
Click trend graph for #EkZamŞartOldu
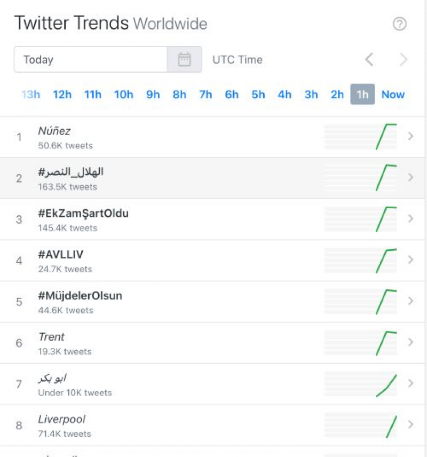tap(360, 219)
